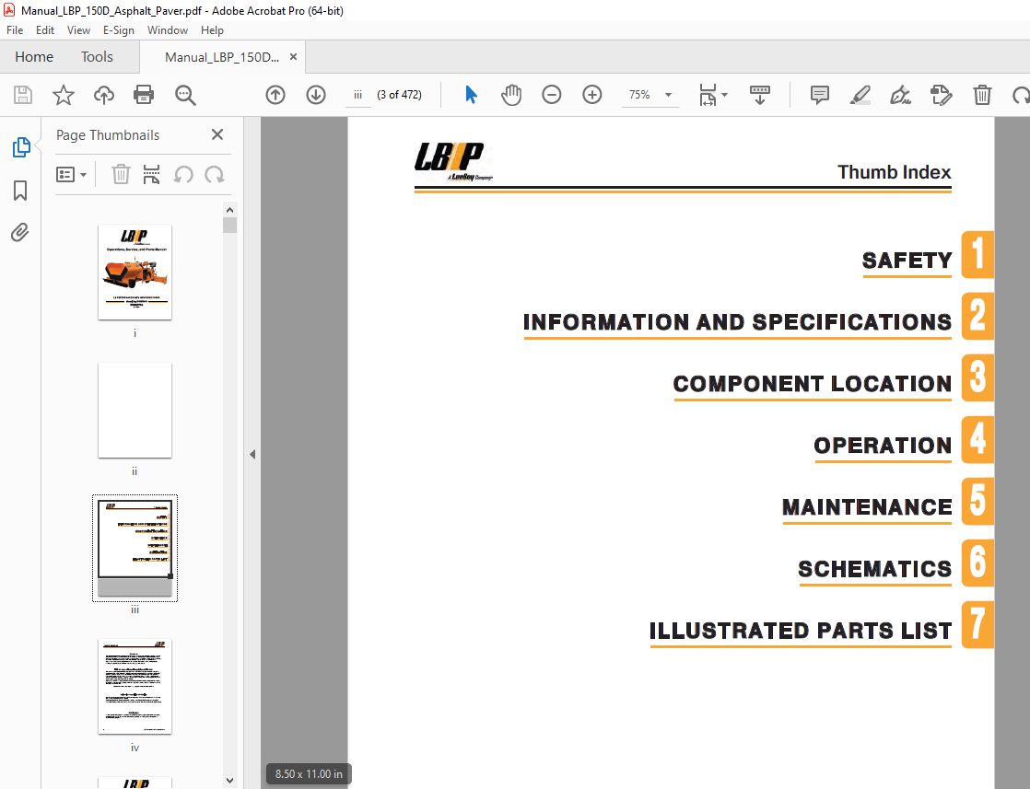
Task: Click the page number field showing iii
Action: click(x=358, y=95)
